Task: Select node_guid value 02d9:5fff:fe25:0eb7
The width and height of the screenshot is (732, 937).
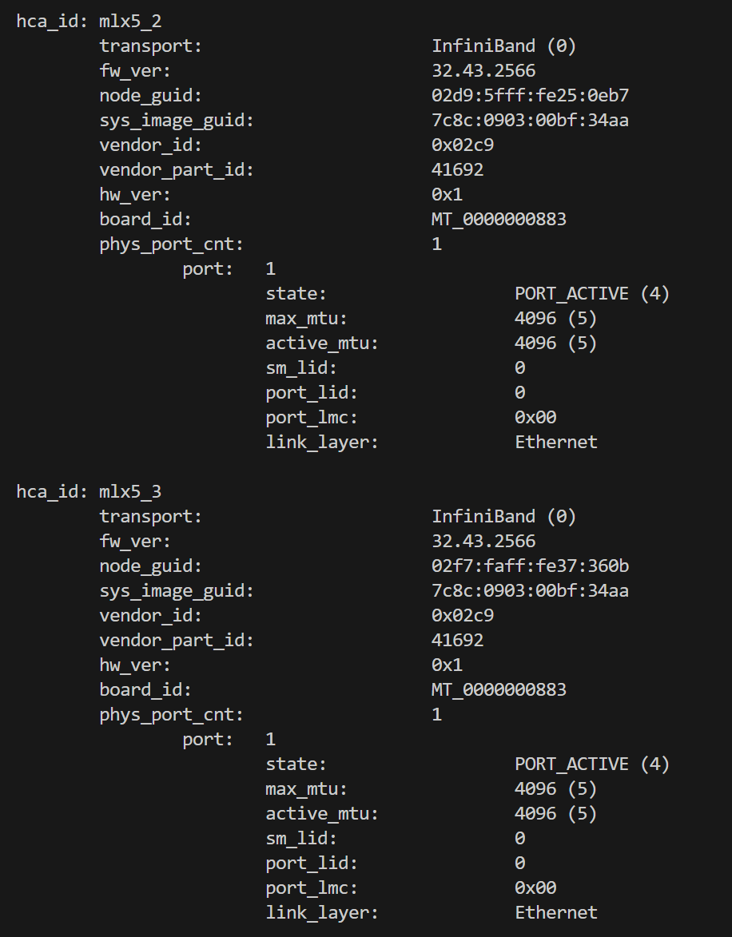Action: (530, 95)
